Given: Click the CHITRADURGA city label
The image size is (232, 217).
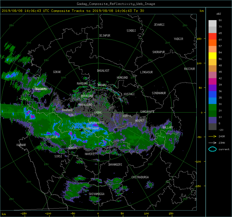Looking at the screenshot, I should click(140, 177).
